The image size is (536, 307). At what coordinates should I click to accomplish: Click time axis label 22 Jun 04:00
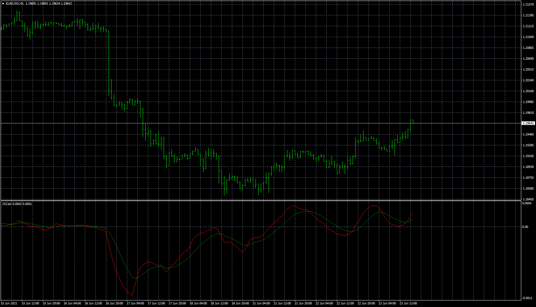pos(324,303)
